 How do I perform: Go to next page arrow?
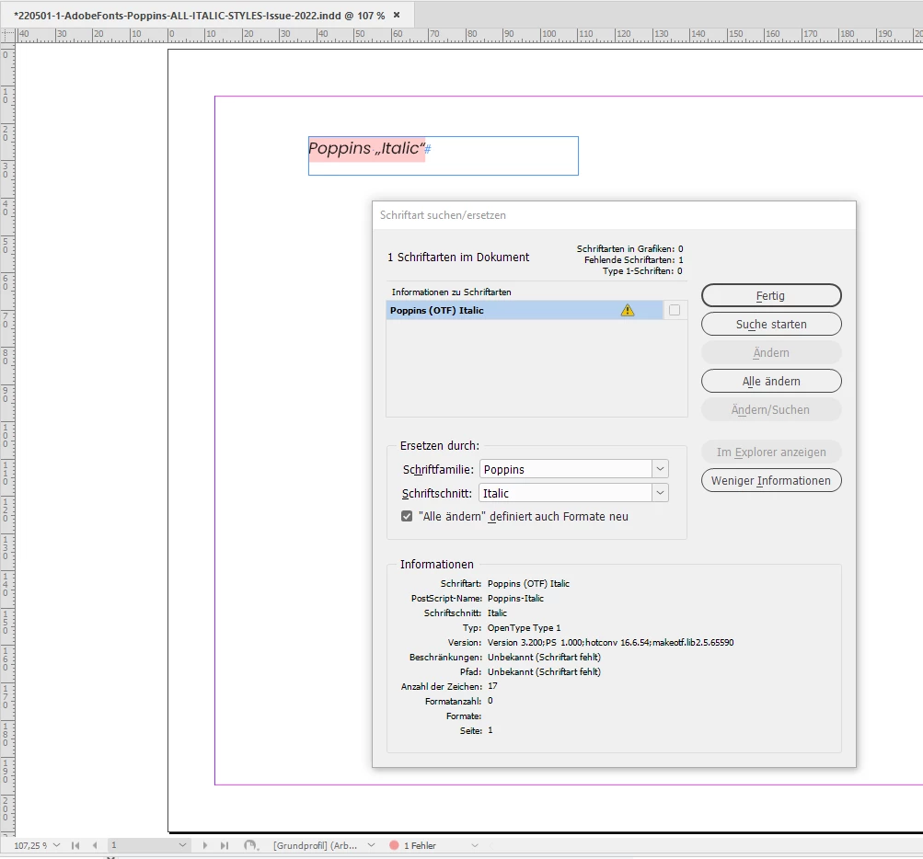(x=204, y=845)
